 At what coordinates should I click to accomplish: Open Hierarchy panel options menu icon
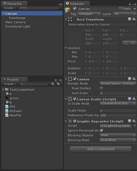point(60,4)
